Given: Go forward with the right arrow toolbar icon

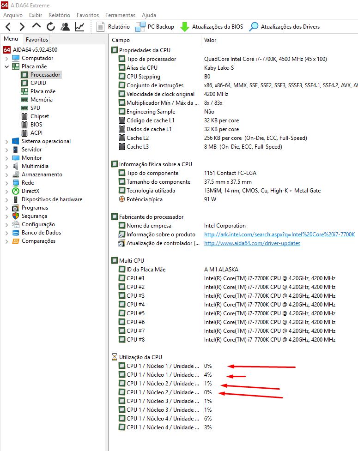Looking at the screenshot, I should [22, 27].
